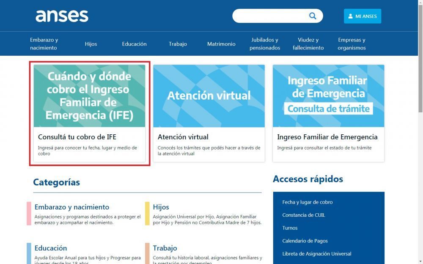Screen dimensions: 423x264
Task: Click the ANSES logo
Action: pos(62,16)
